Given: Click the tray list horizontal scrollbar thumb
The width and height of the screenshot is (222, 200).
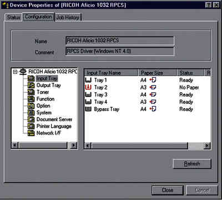Looking at the screenshot, I should pos(139,146).
